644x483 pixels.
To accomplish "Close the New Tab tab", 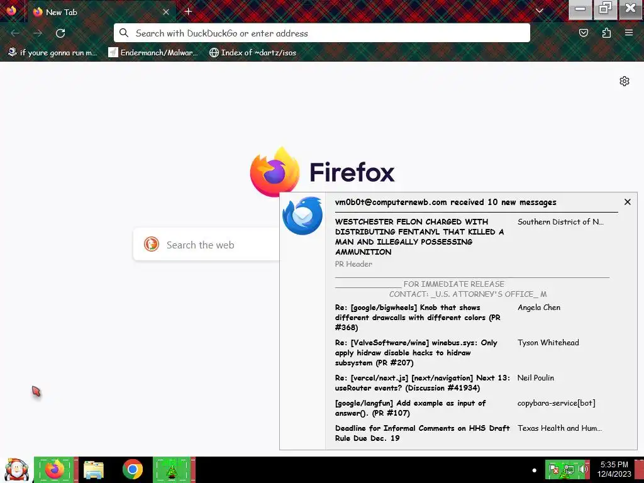I will point(166,12).
